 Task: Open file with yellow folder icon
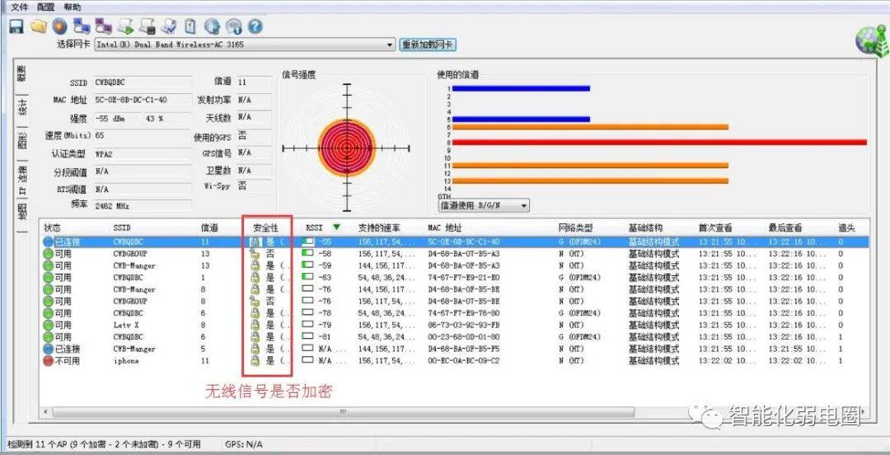[x=38, y=26]
